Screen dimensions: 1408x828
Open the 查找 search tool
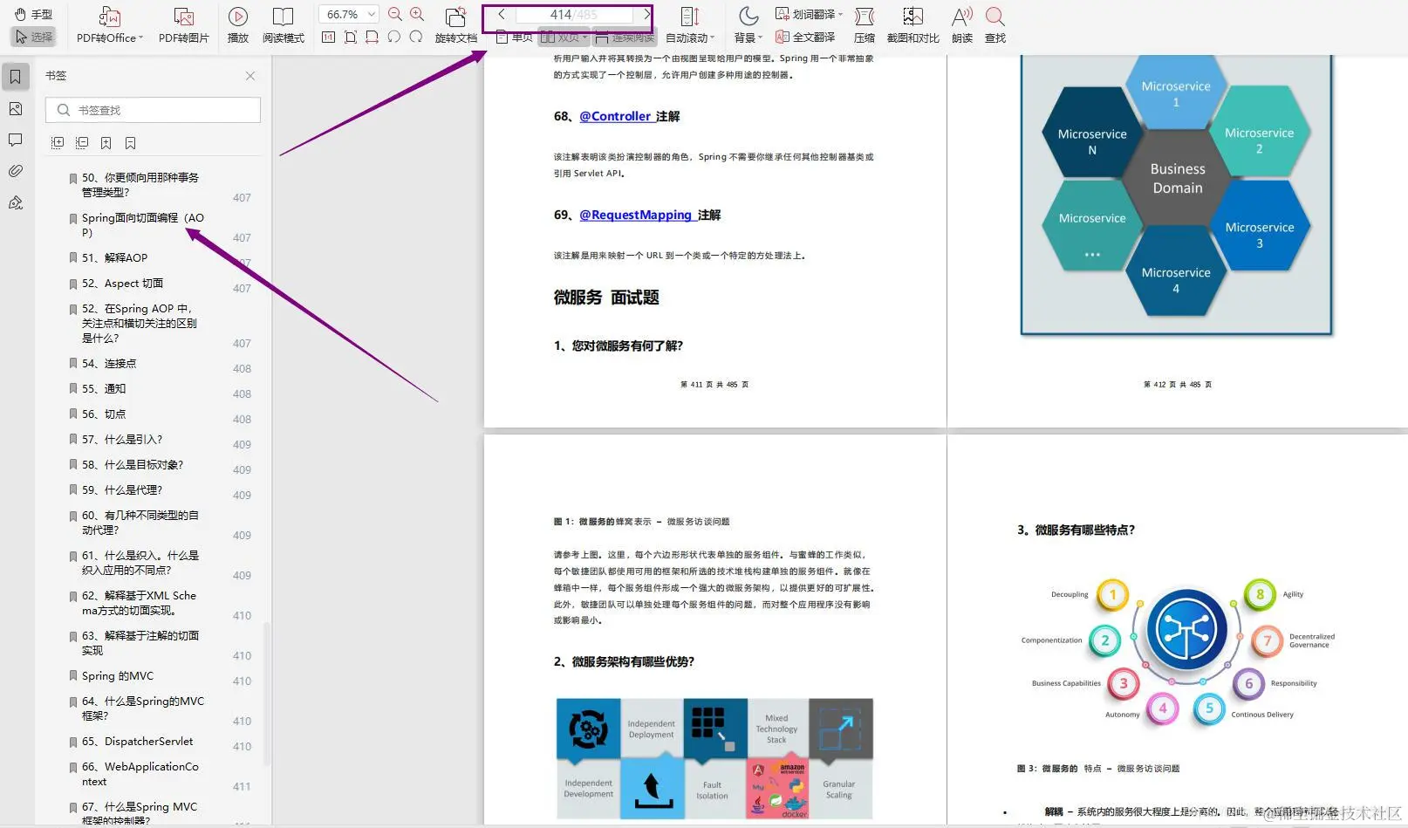[994, 24]
